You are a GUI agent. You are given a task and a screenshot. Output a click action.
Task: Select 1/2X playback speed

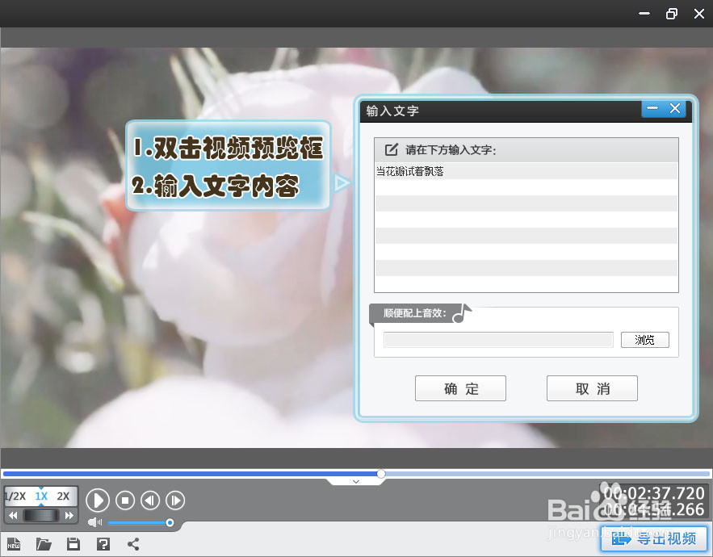coord(15,496)
